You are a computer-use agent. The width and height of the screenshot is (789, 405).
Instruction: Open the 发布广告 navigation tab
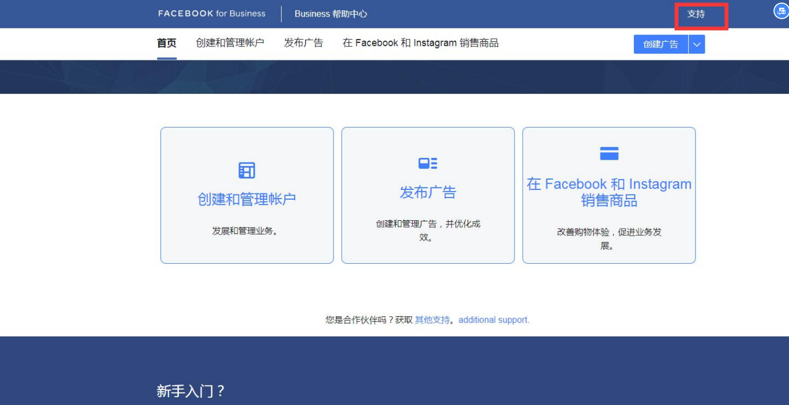(x=304, y=43)
